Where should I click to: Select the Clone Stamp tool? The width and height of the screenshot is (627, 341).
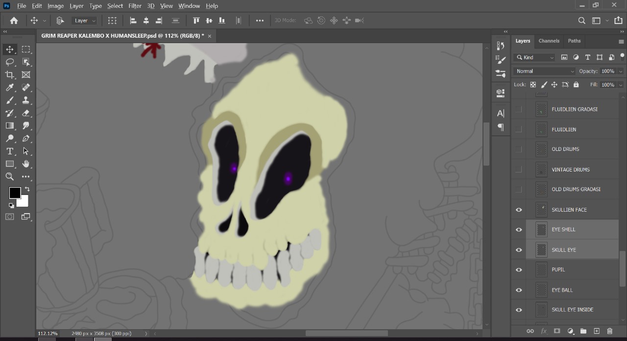tap(26, 100)
